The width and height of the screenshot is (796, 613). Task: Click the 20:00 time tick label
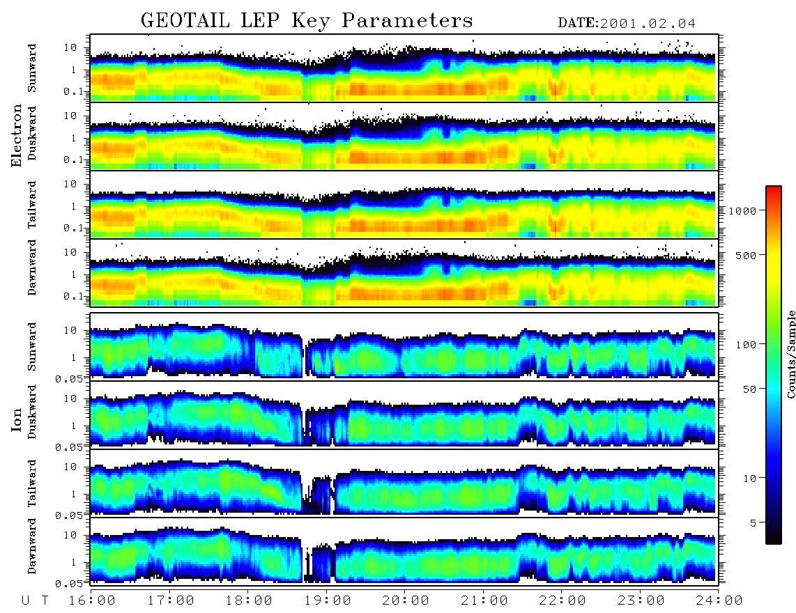coord(406,600)
